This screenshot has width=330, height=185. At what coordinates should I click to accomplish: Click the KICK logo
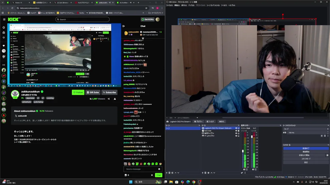[x=13, y=19]
